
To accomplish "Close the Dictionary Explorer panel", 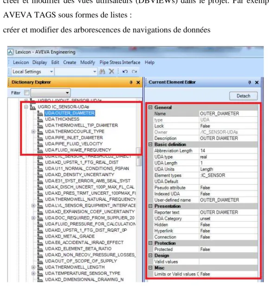I will (138, 83).
